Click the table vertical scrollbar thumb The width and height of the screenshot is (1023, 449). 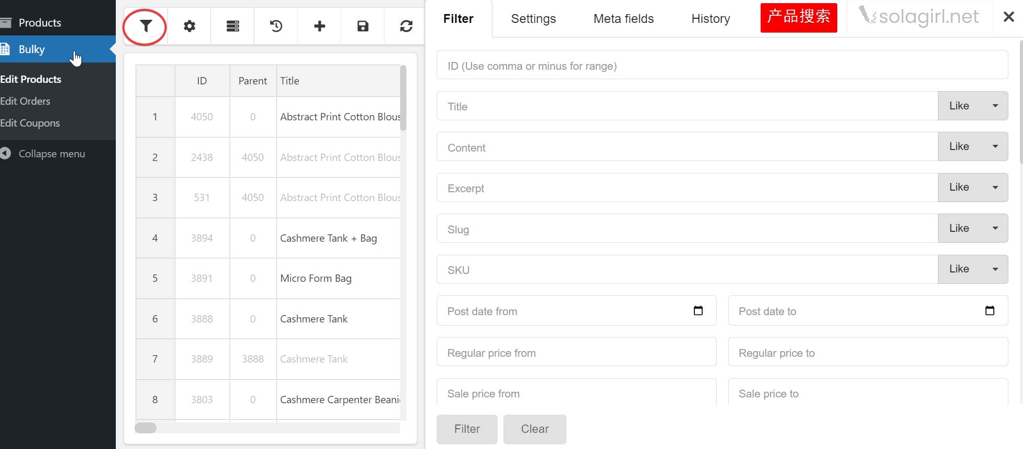click(x=403, y=97)
